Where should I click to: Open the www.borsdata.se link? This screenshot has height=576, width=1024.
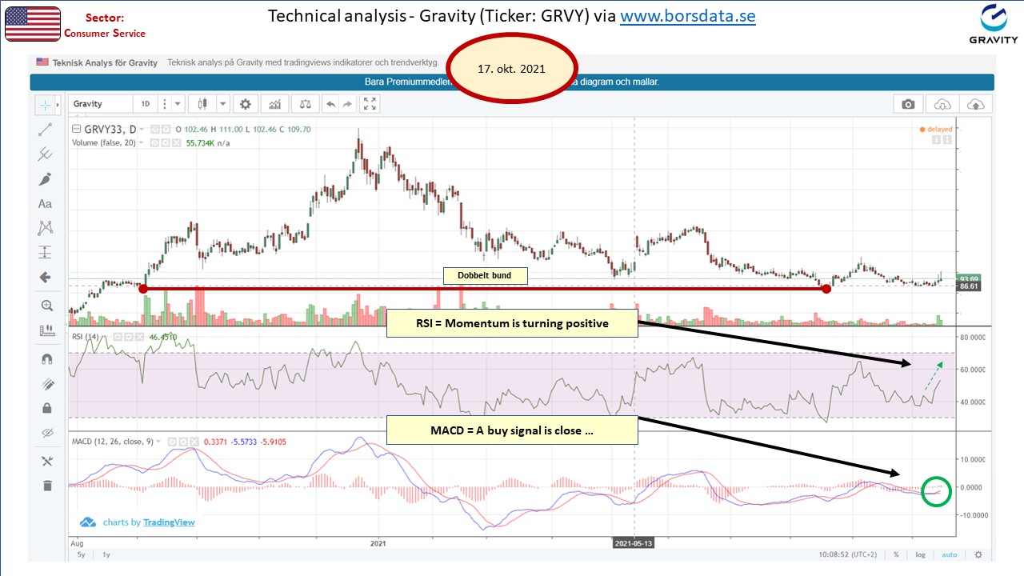pyautogui.click(x=688, y=16)
